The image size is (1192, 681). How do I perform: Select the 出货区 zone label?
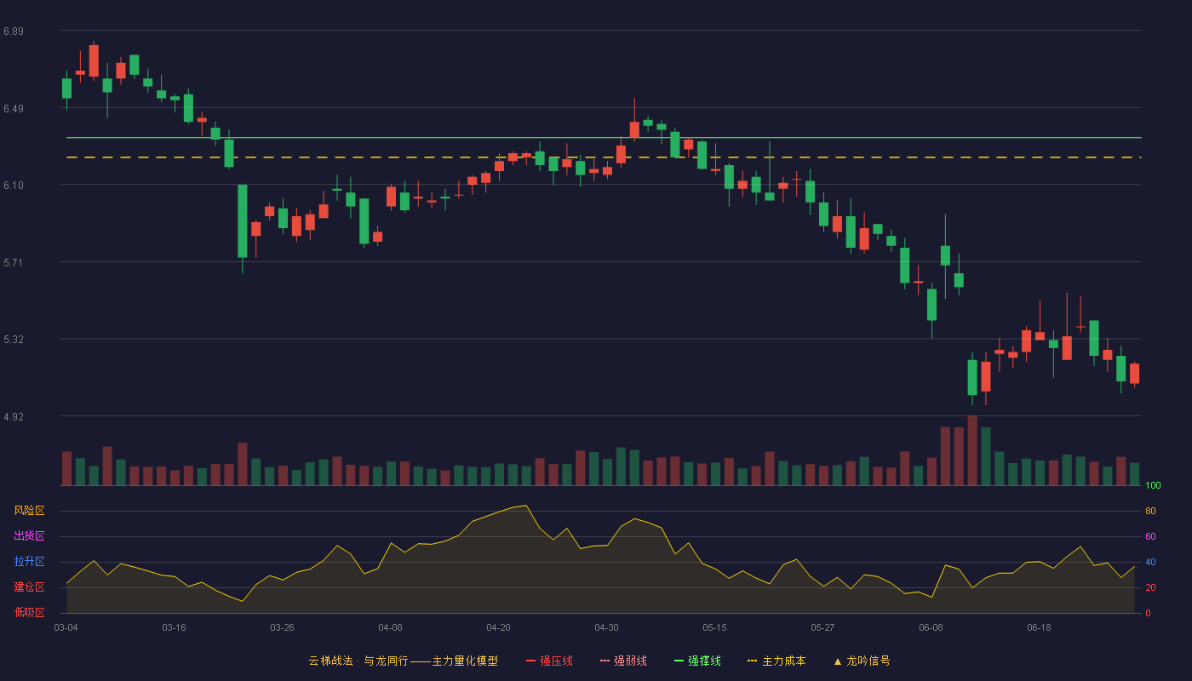tap(30, 536)
